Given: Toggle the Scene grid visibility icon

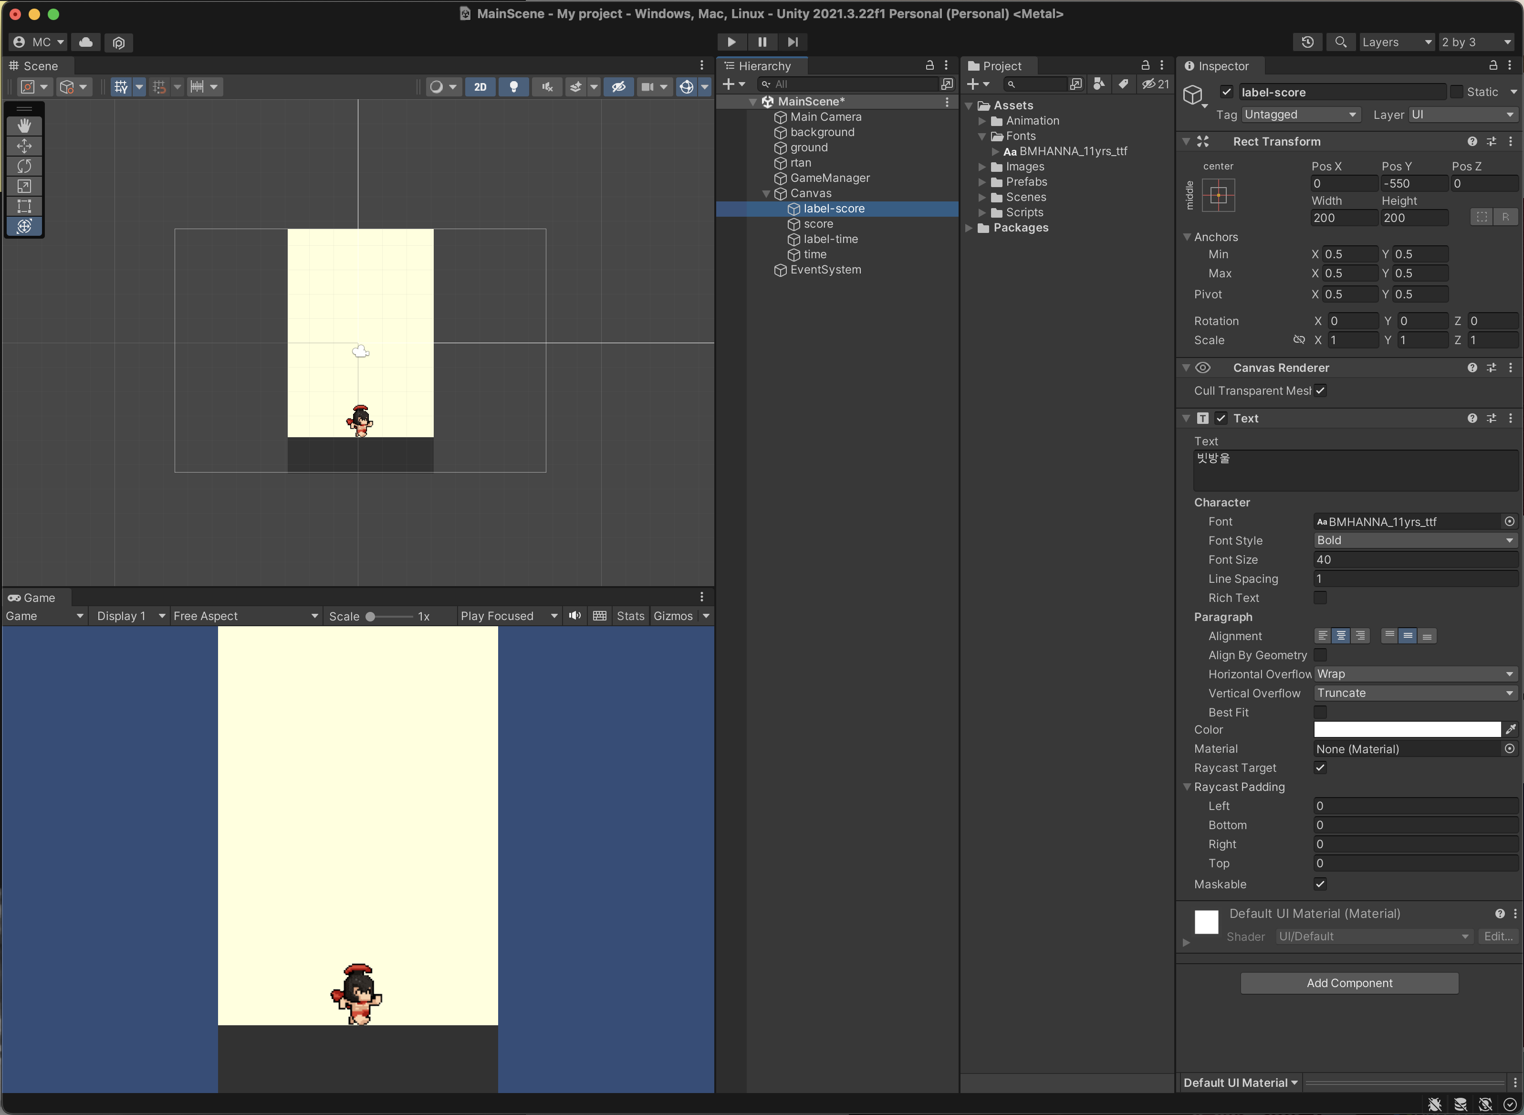Looking at the screenshot, I should [122, 86].
